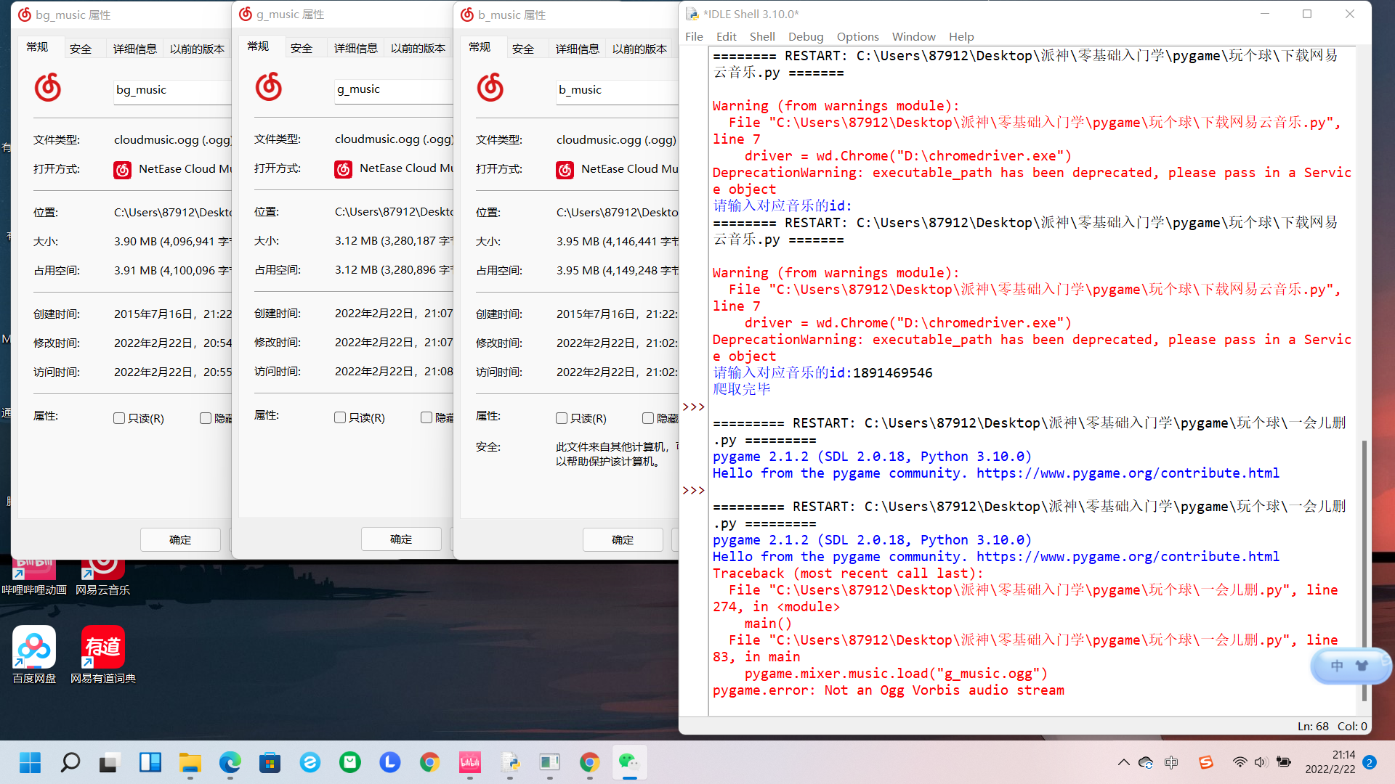1395x784 pixels.
Task: Click 'Ln: 68' in IDLE status bar
Action: pyautogui.click(x=1313, y=726)
